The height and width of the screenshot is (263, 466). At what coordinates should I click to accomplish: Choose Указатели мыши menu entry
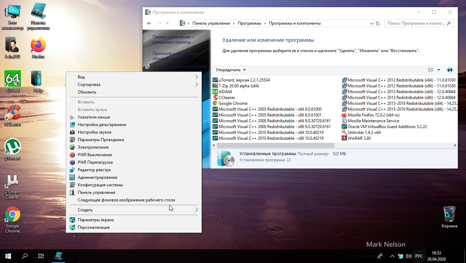(134, 117)
